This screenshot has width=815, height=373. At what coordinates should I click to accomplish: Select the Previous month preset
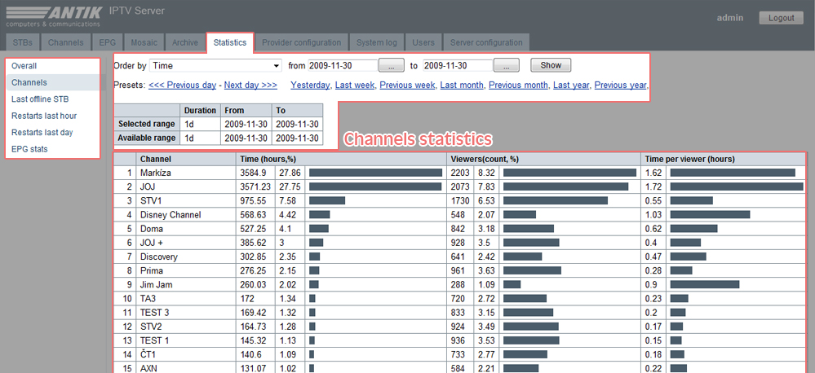(x=518, y=85)
